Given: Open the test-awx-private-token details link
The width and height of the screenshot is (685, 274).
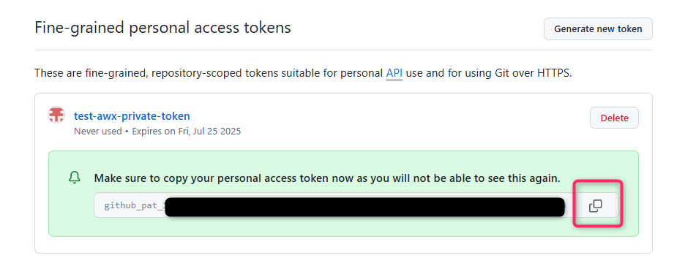Looking at the screenshot, I should click(x=132, y=116).
